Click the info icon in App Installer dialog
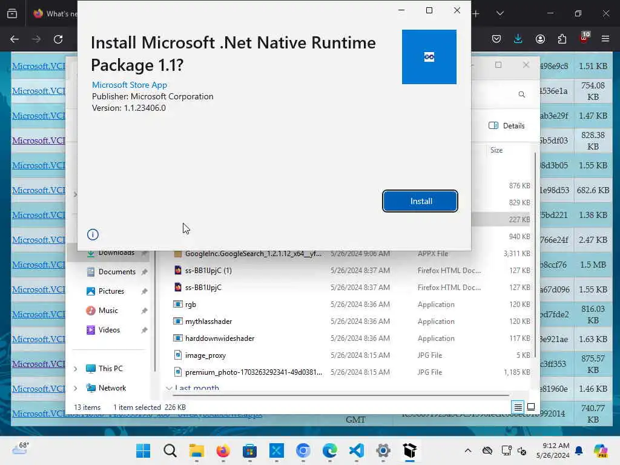The image size is (620, 465). 93,234
